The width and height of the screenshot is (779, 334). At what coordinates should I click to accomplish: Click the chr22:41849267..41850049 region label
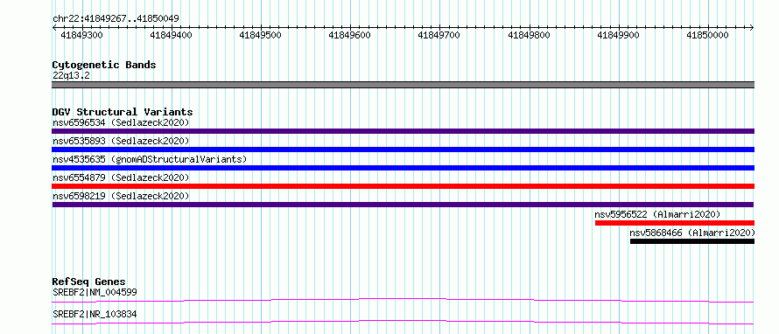[x=116, y=19]
